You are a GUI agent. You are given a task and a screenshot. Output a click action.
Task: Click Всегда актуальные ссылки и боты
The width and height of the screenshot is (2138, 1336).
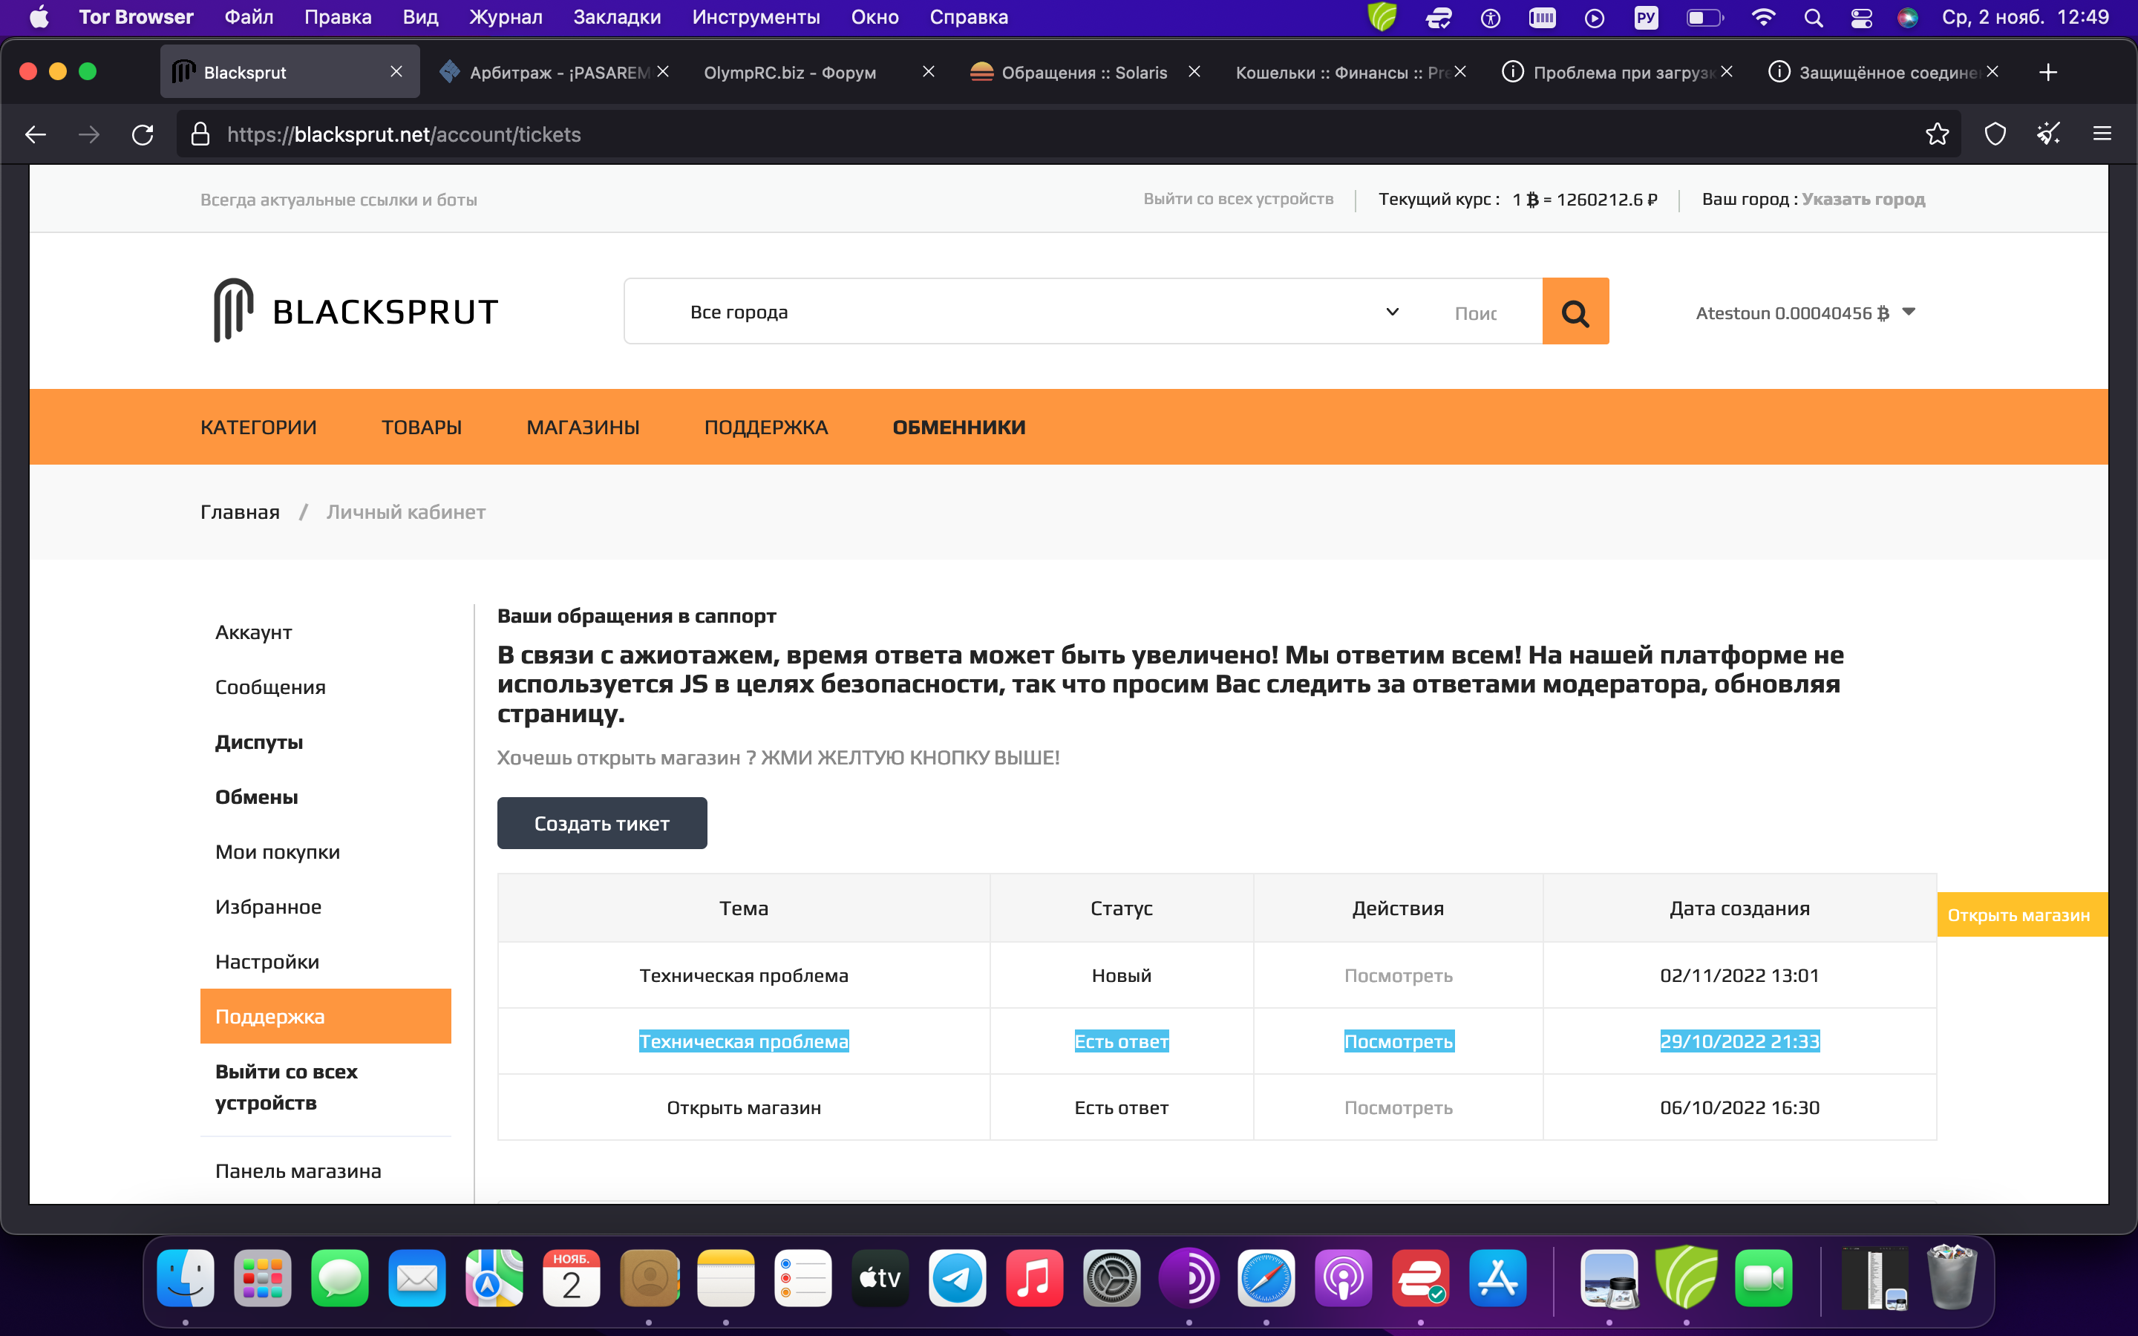point(339,200)
